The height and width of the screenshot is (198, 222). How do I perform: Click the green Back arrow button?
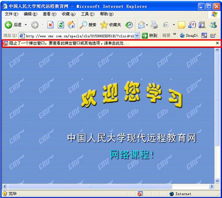(x=9, y=25)
